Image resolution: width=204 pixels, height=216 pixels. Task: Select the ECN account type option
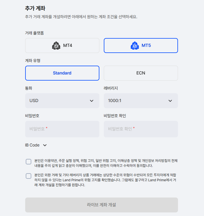tap(141, 73)
